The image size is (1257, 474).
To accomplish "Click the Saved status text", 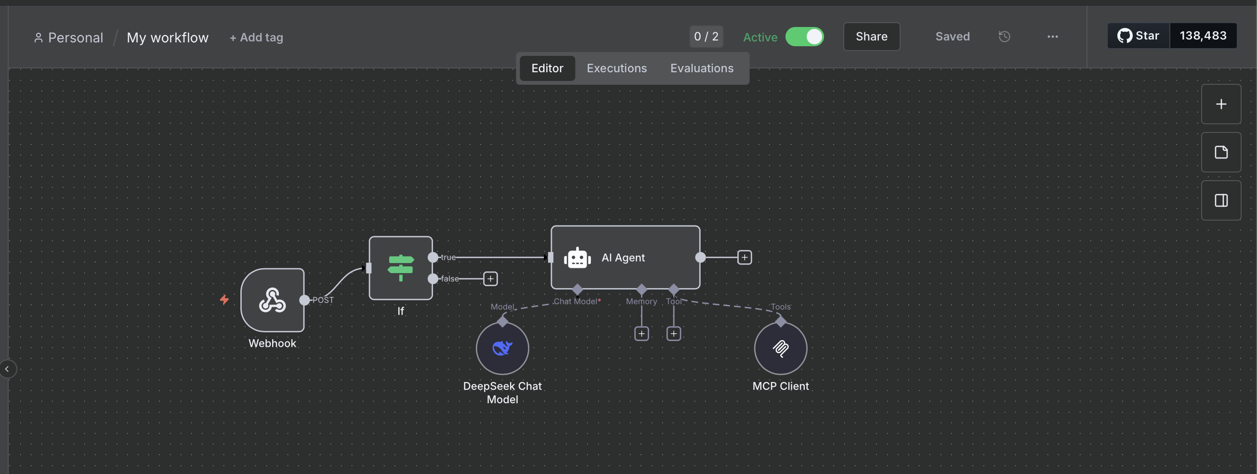I will point(952,37).
